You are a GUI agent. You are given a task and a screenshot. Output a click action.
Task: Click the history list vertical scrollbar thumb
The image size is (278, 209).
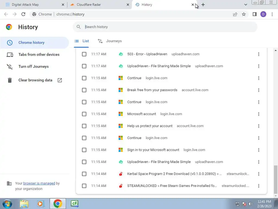(x=275, y=180)
